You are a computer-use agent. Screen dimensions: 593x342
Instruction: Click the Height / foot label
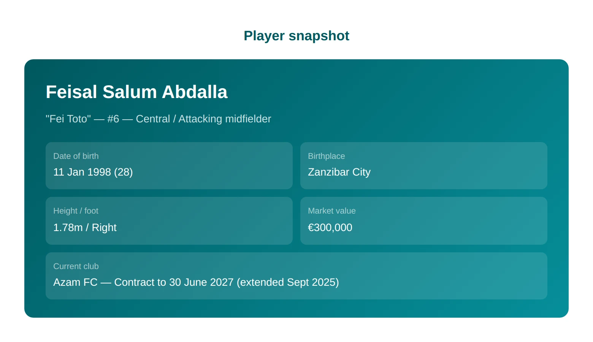point(76,211)
